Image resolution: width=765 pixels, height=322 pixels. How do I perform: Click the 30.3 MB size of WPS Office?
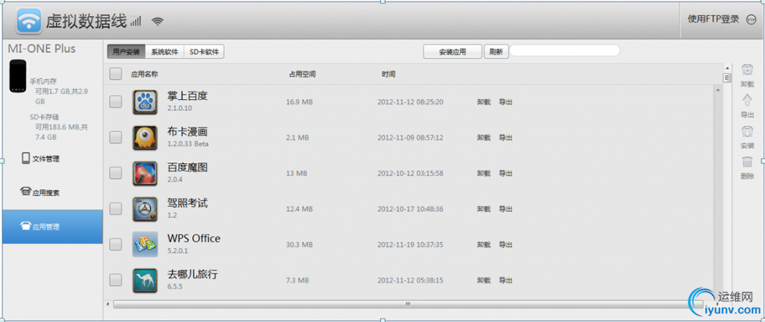(300, 244)
